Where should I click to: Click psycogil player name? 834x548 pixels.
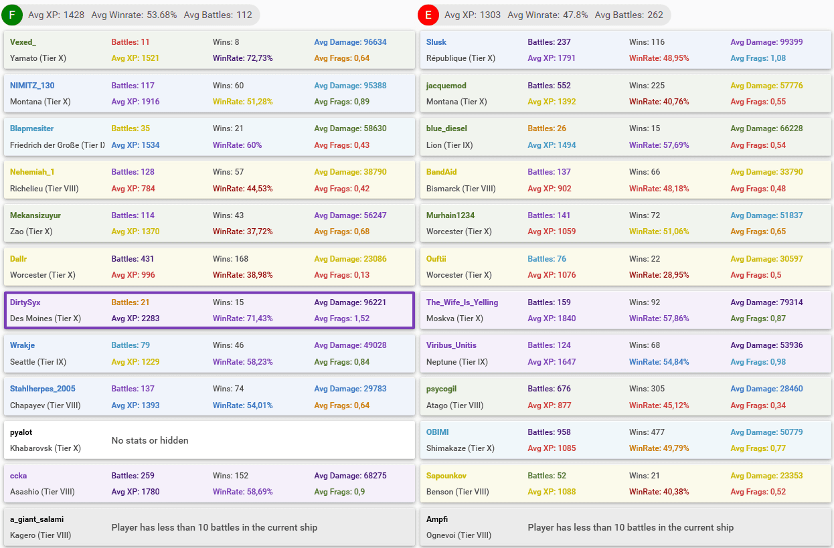click(x=442, y=389)
